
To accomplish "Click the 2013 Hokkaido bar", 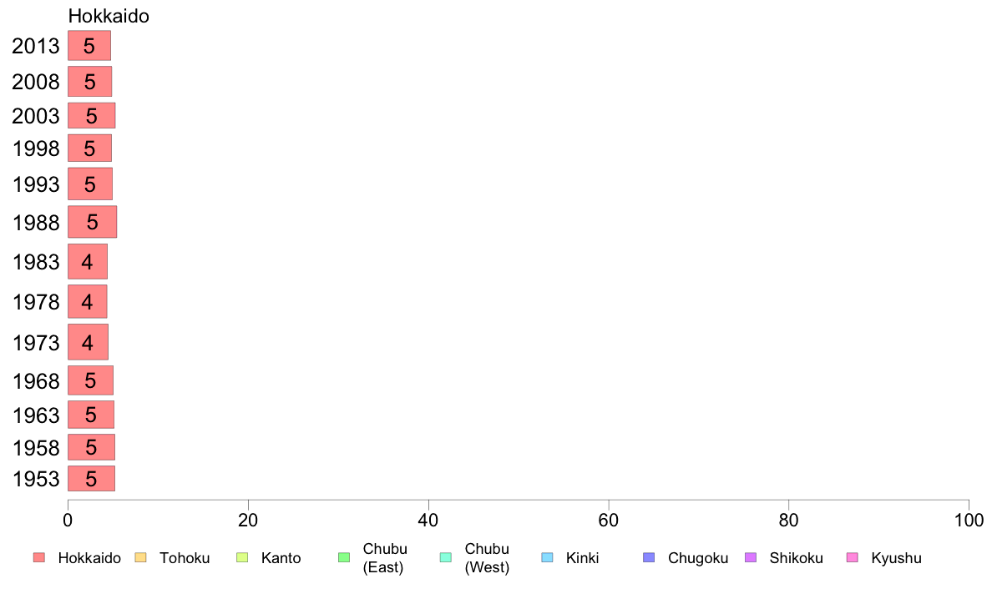I will pyautogui.click(x=89, y=46).
